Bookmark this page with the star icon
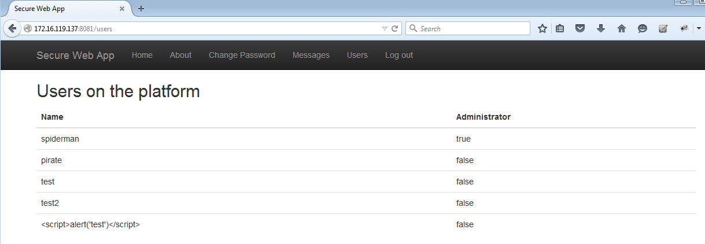This screenshot has width=705, height=244. [x=542, y=28]
